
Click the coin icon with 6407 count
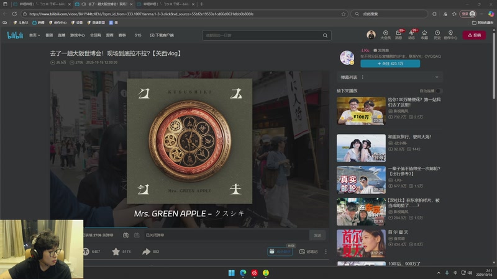click(86, 252)
